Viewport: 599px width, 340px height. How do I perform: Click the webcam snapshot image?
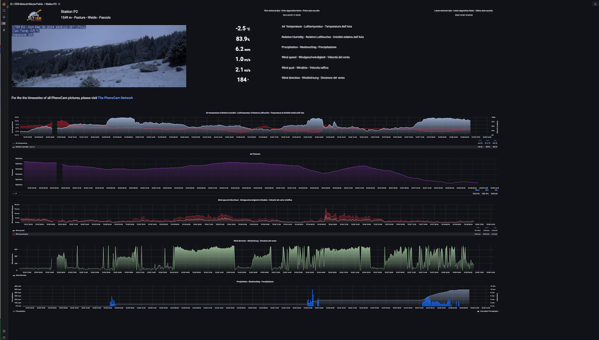98,56
